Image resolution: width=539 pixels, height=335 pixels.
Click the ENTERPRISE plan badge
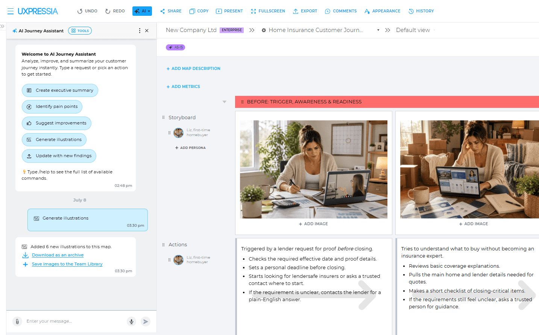[x=232, y=30]
